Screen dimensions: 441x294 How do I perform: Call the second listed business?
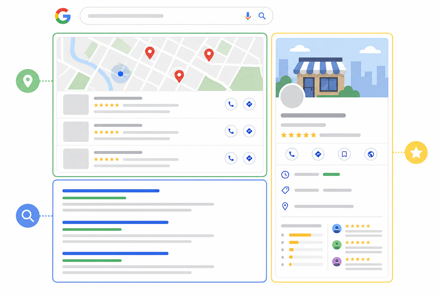[231, 131]
